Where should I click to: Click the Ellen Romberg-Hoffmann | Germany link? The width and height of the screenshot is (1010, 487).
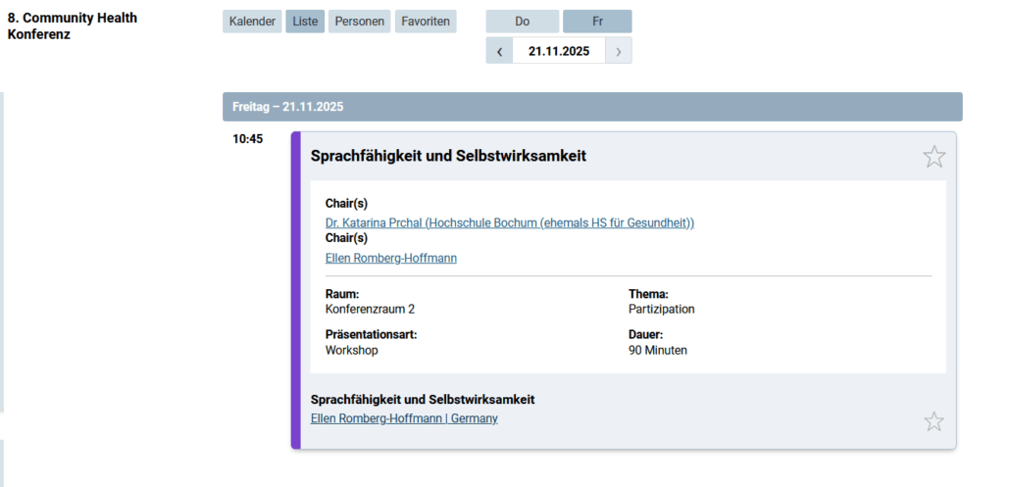[403, 418]
